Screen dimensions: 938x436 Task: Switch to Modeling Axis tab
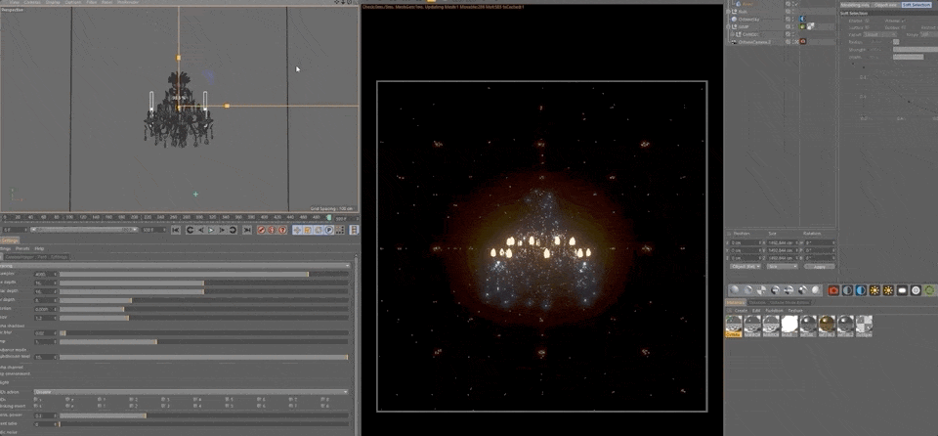(x=855, y=5)
